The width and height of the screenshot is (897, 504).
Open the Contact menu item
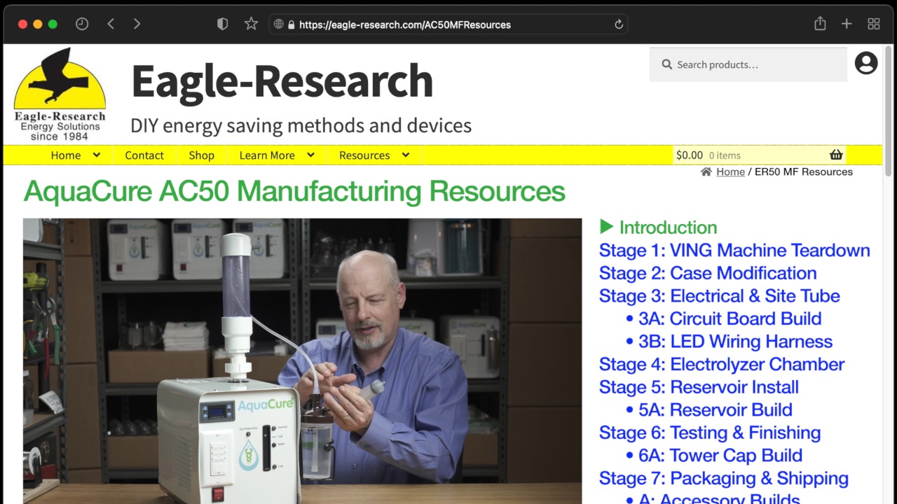point(144,155)
